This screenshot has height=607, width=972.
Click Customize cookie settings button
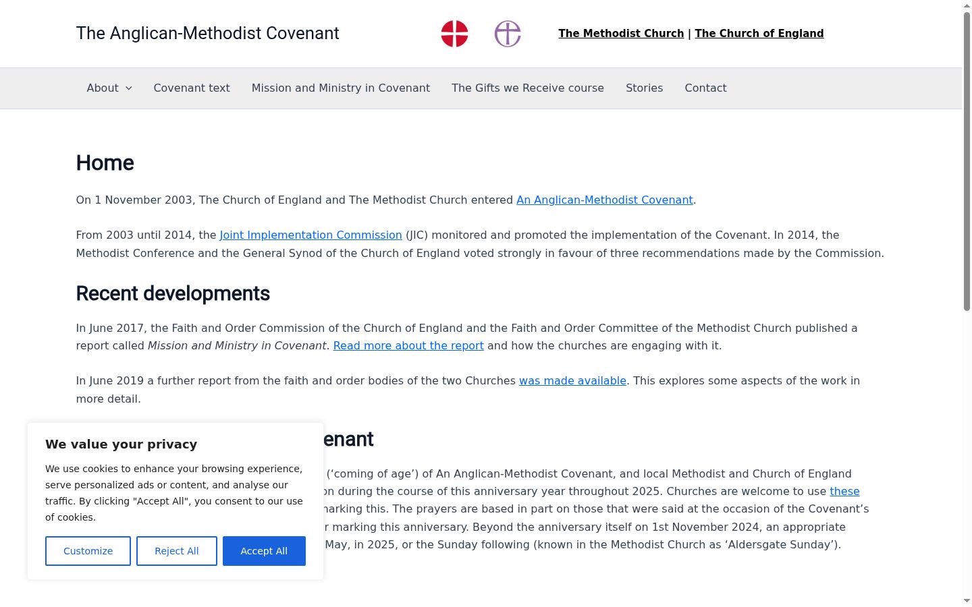pyautogui.click(x=88, y=551)
